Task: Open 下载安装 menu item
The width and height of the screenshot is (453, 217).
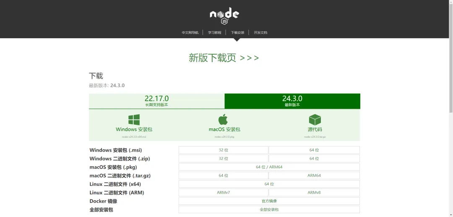Action: 237,33
